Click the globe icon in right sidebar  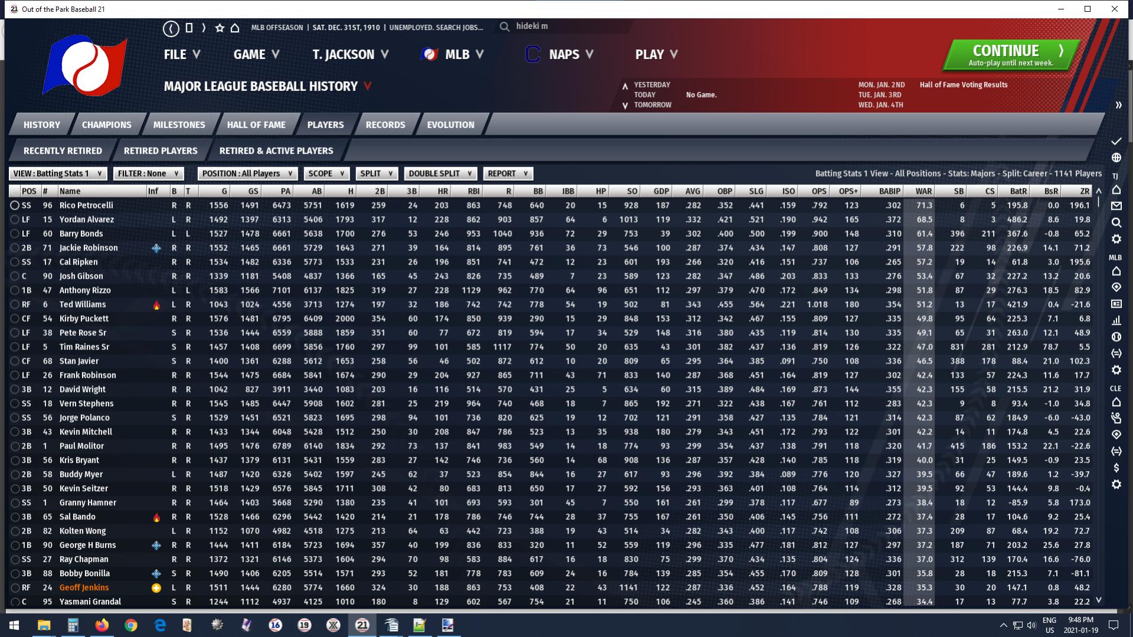1116,158
